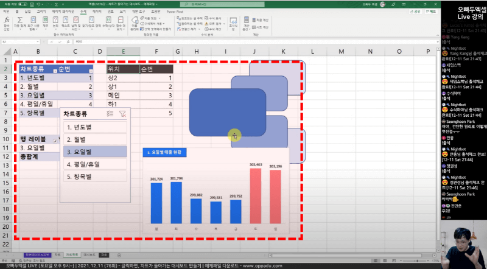Open the 순번 column filter dropdown
487x269 pixels.
(x=89, y=70)
